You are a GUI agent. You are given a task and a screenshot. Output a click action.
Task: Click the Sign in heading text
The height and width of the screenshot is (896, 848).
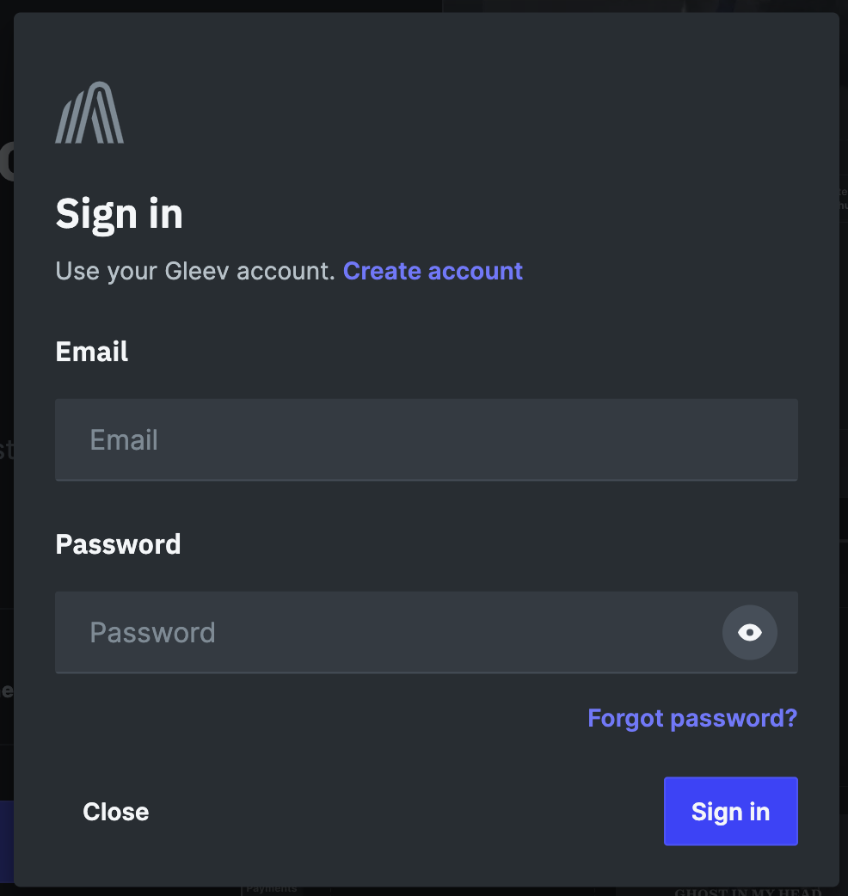(119, 213)
